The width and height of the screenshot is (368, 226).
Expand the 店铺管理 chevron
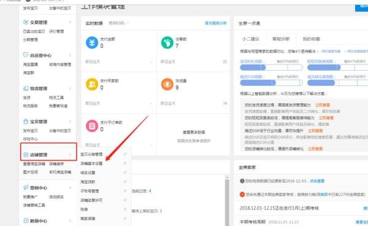(70, 155)
